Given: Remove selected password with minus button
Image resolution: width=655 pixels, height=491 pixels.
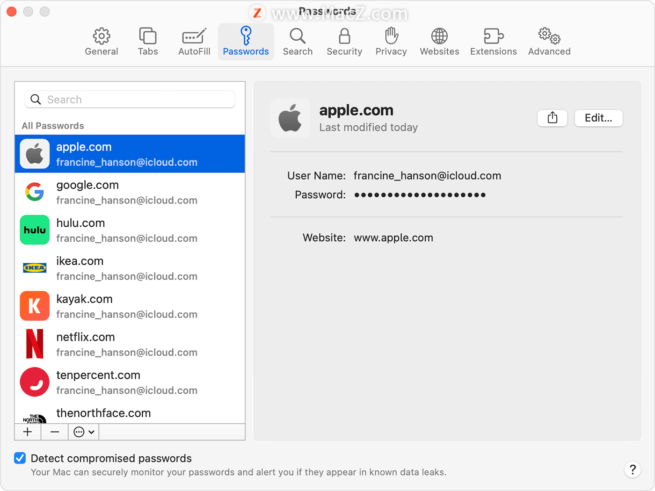Looking at the screenshot, I should click(x=55, y=432).
